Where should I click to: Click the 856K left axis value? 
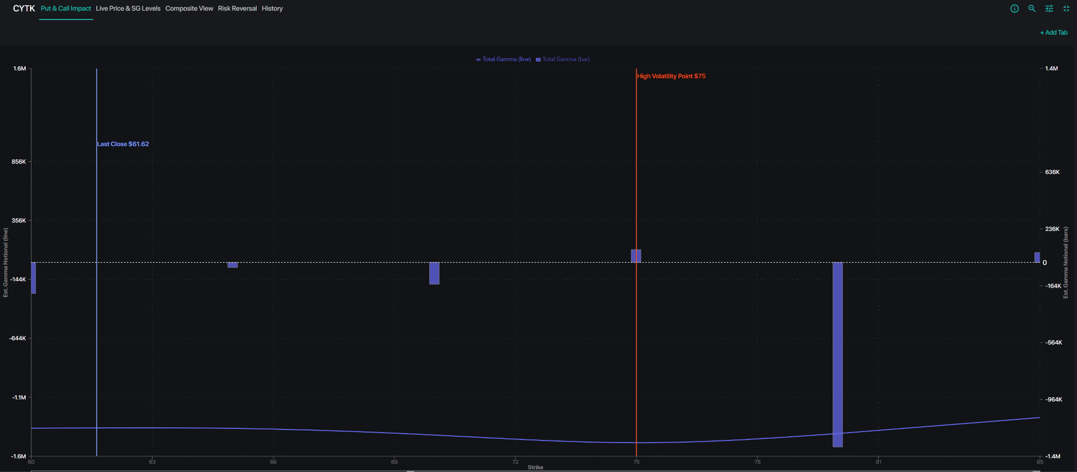click(18, 161)
